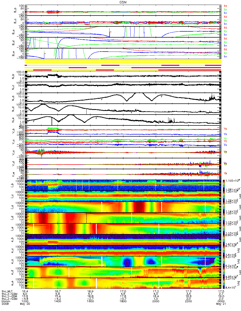The height and width of the screenshot is (311, 241).
Task: Select the 16.4 MLT value
Action: click(x=25, y=292)
